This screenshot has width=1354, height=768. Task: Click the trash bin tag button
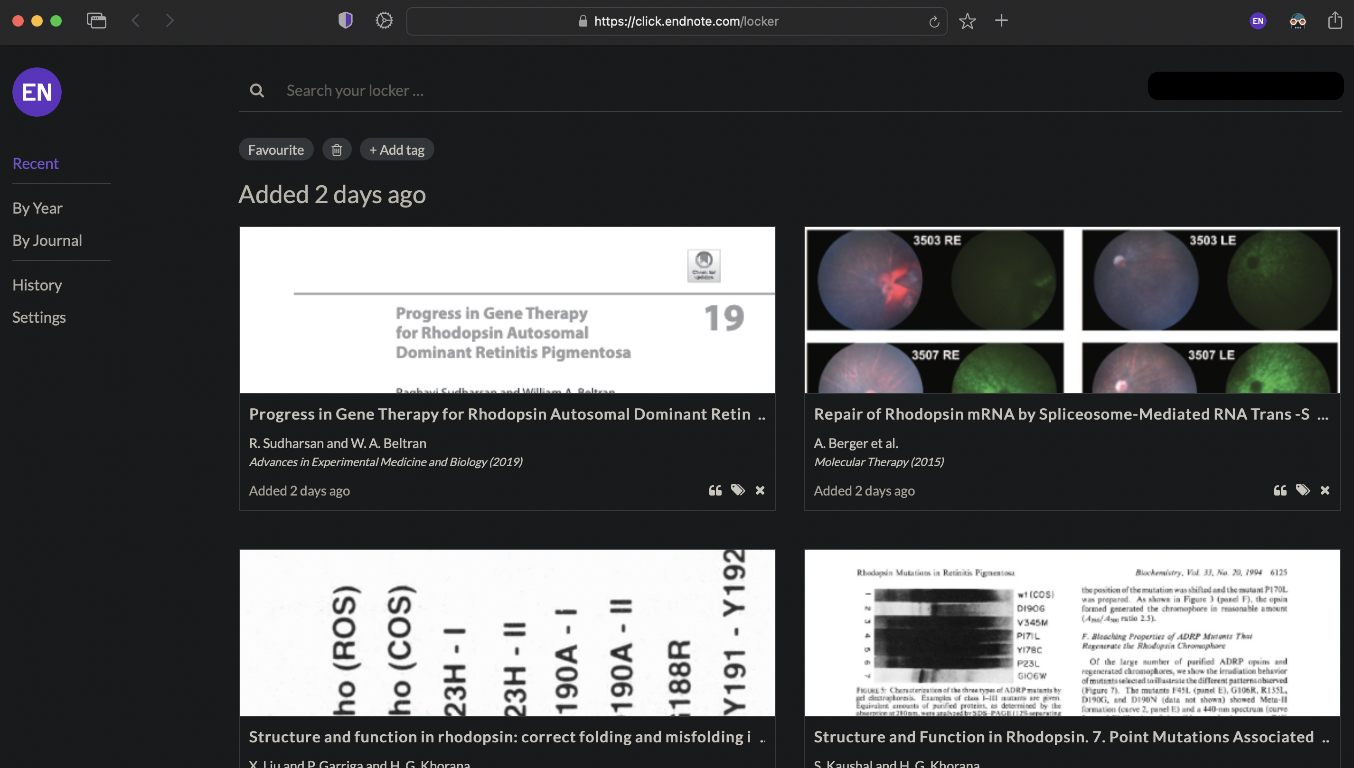[x=337, y=150]
